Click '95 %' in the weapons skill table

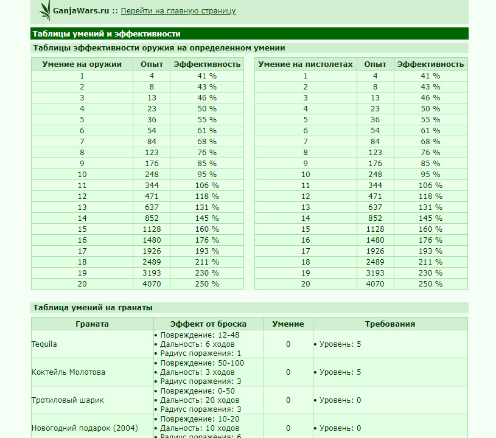click(x=207, y=175)
